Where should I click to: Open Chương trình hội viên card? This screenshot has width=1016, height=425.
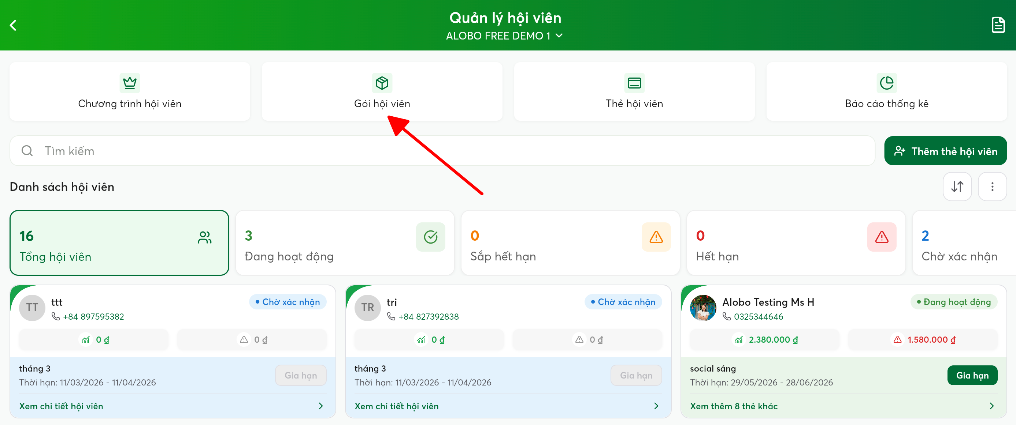pyautogui.click(x=130, y=91)
